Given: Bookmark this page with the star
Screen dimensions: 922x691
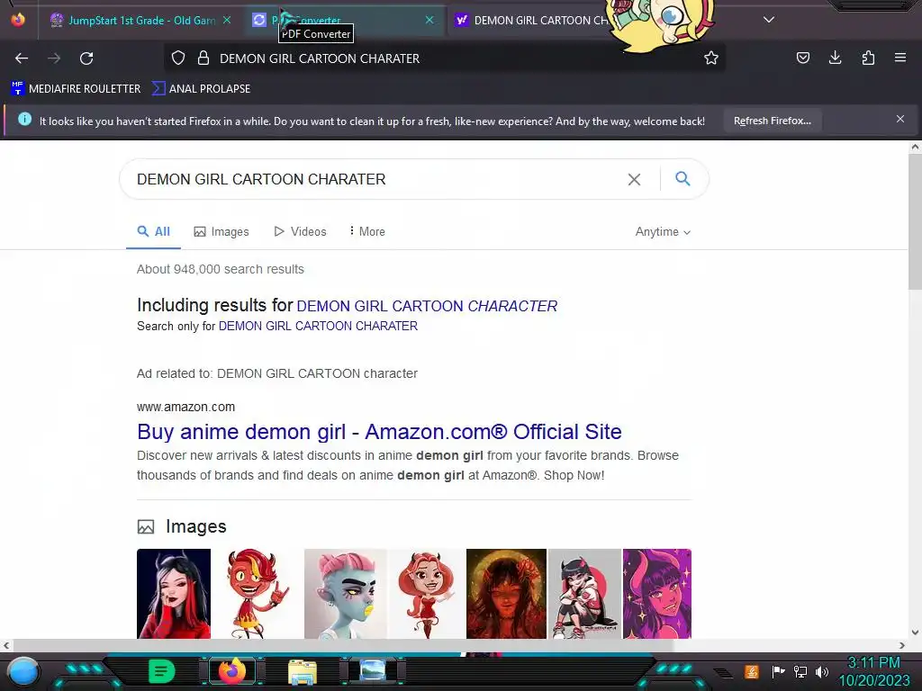Looking at the screenshot, I should [x=711, y=58].
